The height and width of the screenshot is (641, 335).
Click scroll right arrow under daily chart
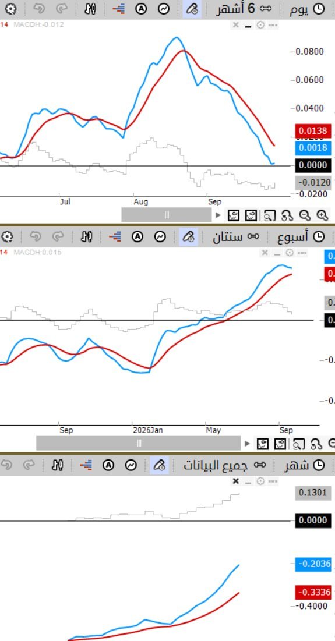coord(218,215)
